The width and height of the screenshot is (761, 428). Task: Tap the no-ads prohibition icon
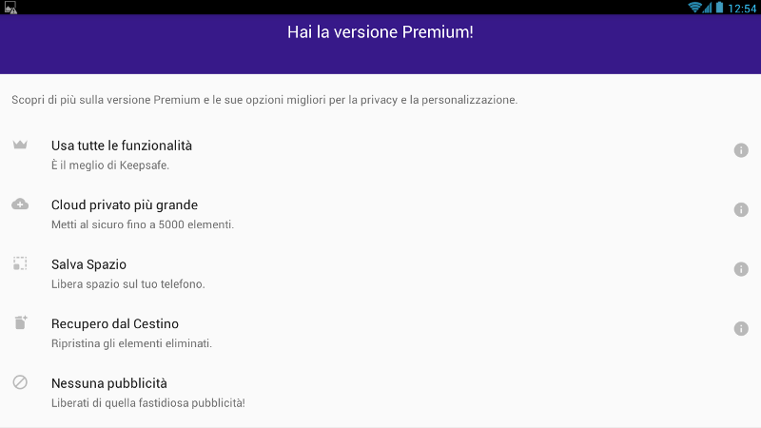[20, 382]
